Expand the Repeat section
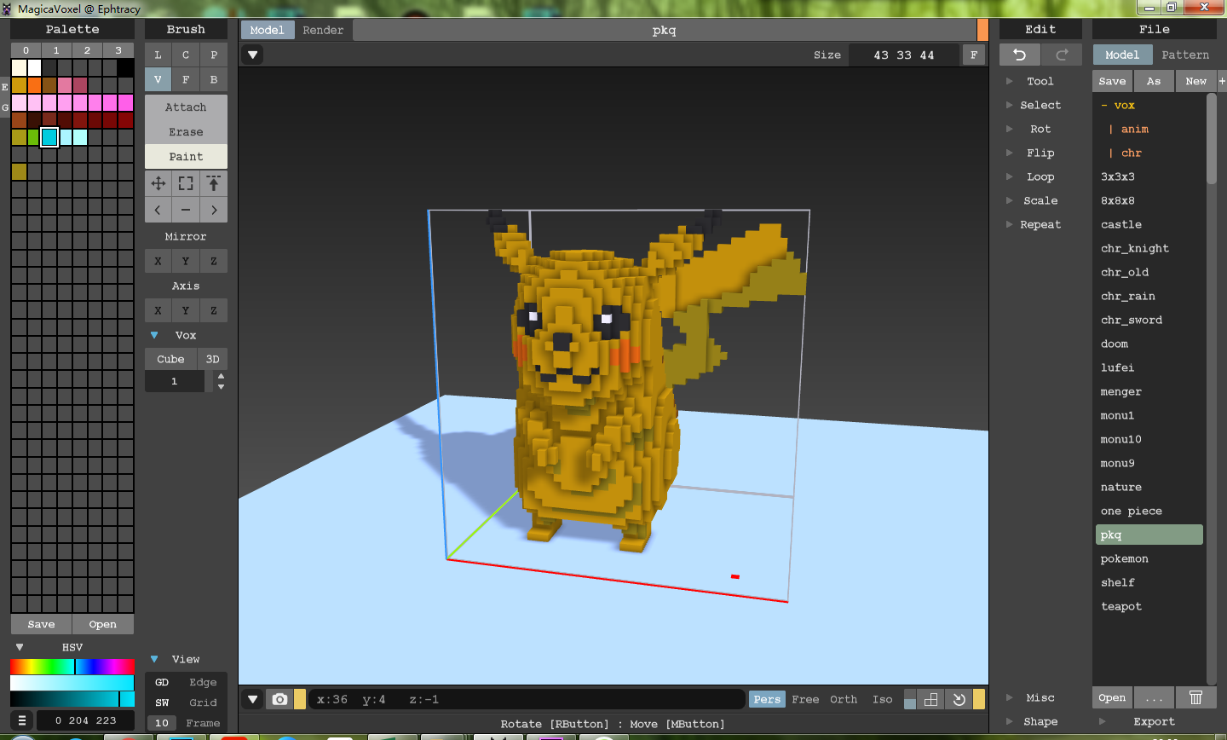 (1040, 224)
